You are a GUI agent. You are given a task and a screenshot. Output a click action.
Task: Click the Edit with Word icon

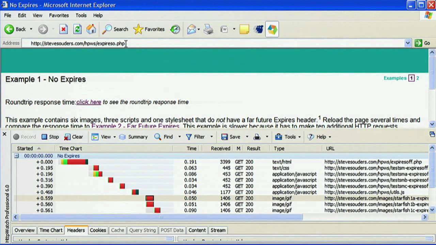[x=224, y=29]
